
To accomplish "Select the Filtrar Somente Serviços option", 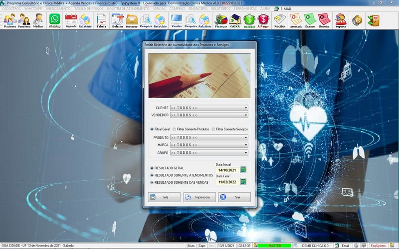I will coord(213,129).
